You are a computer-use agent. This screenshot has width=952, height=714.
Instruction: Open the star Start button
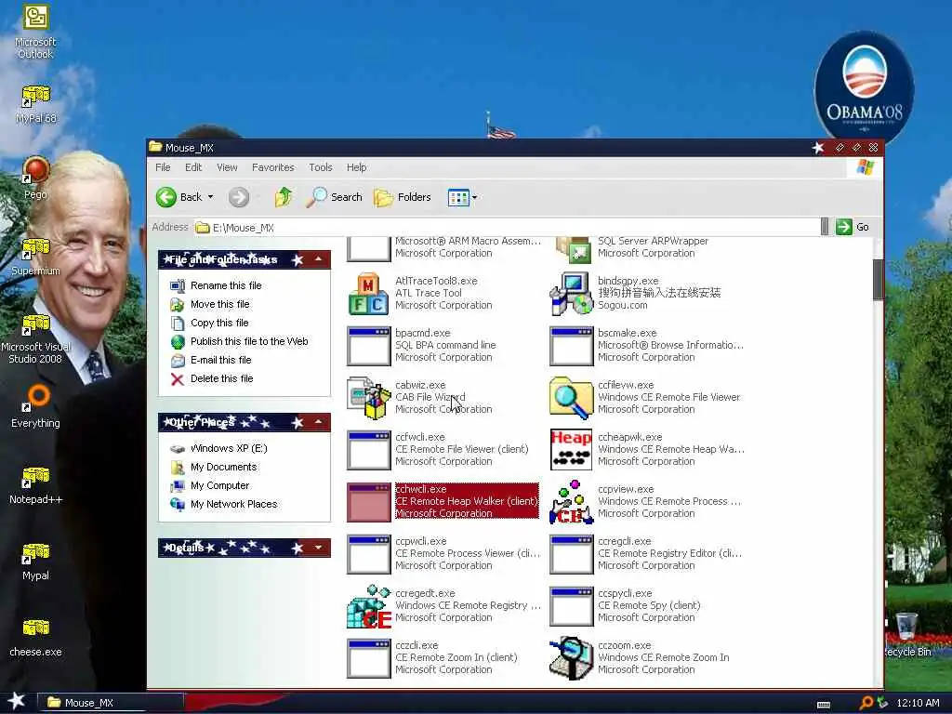coord(17,701)
